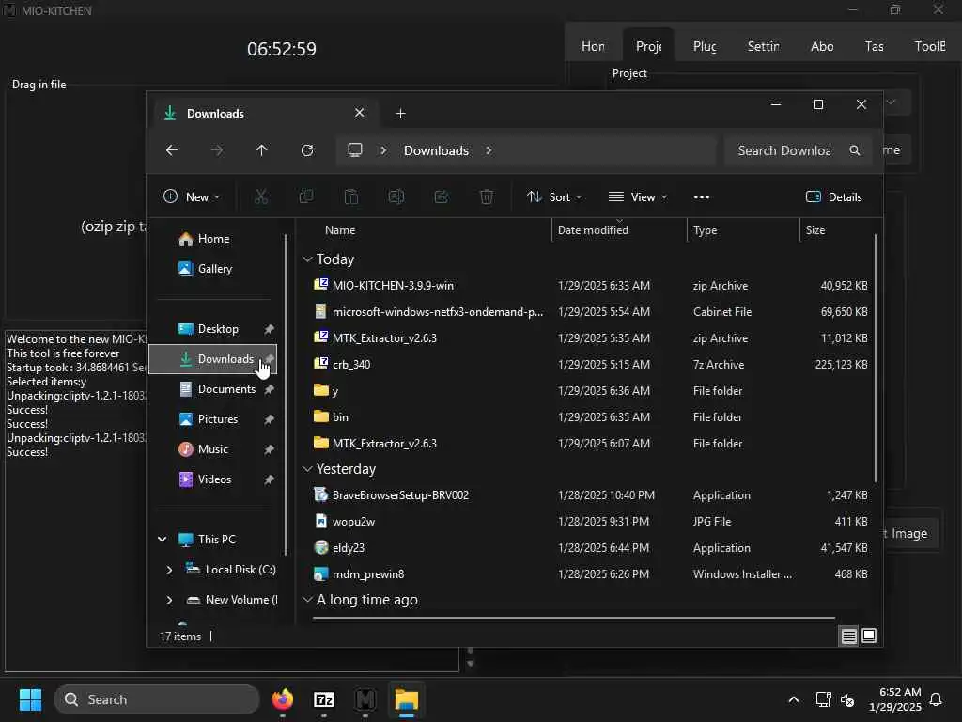The image size is (962, 722).
Task: Unpin Videos pin icon in sidebar
Action: coord(269,479)
